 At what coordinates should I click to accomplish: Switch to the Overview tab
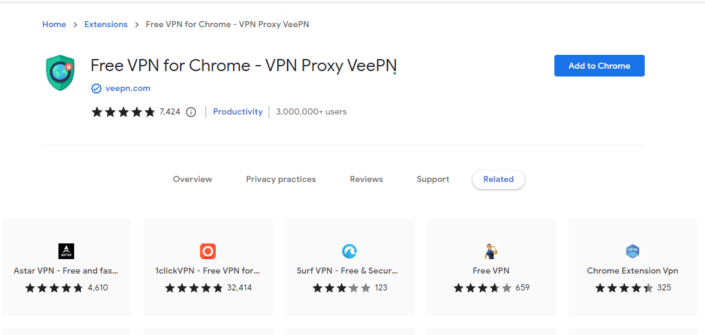[x=192, y=179]
